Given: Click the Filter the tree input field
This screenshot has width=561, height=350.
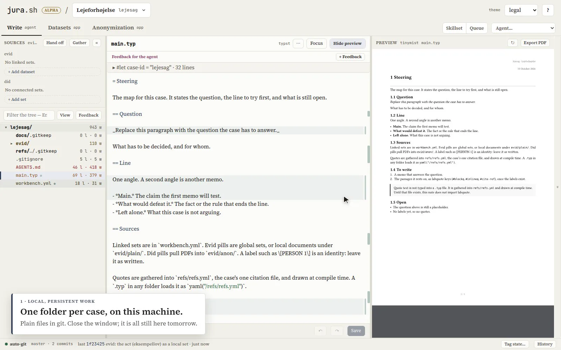Looking at the screenshot, I should [29, 115].
